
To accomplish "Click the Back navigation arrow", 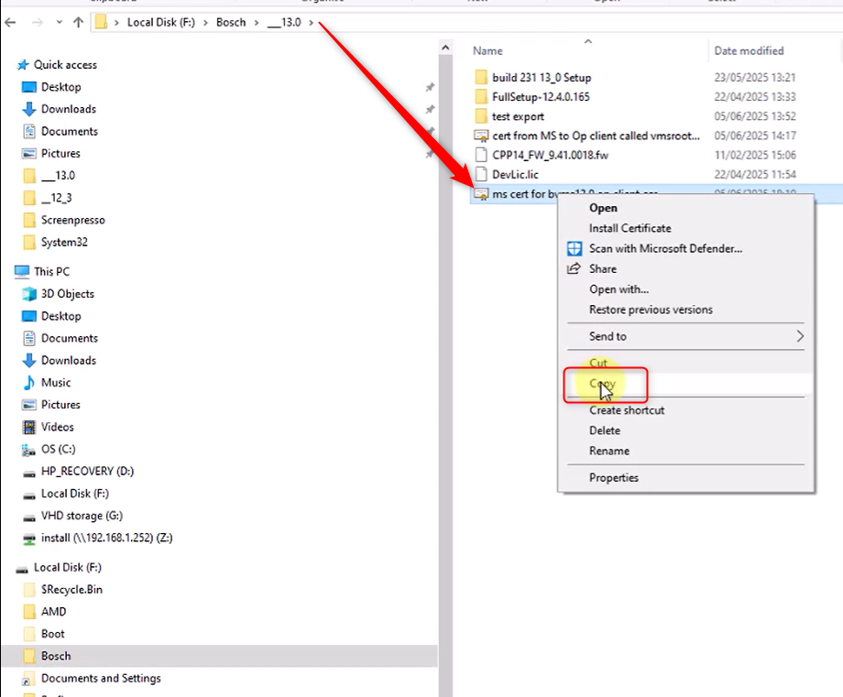I will [x=11, y=22].
